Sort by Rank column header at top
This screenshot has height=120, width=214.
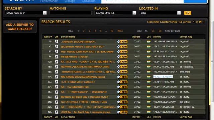point(48,37)
